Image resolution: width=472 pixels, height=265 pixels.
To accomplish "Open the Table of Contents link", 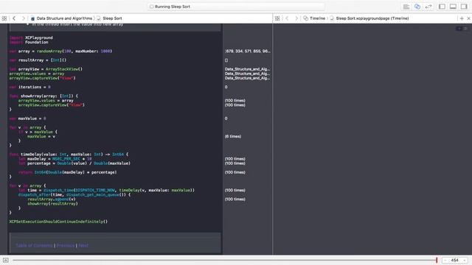I will (34, 245).
